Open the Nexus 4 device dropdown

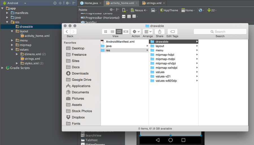(x=139, y=10)
